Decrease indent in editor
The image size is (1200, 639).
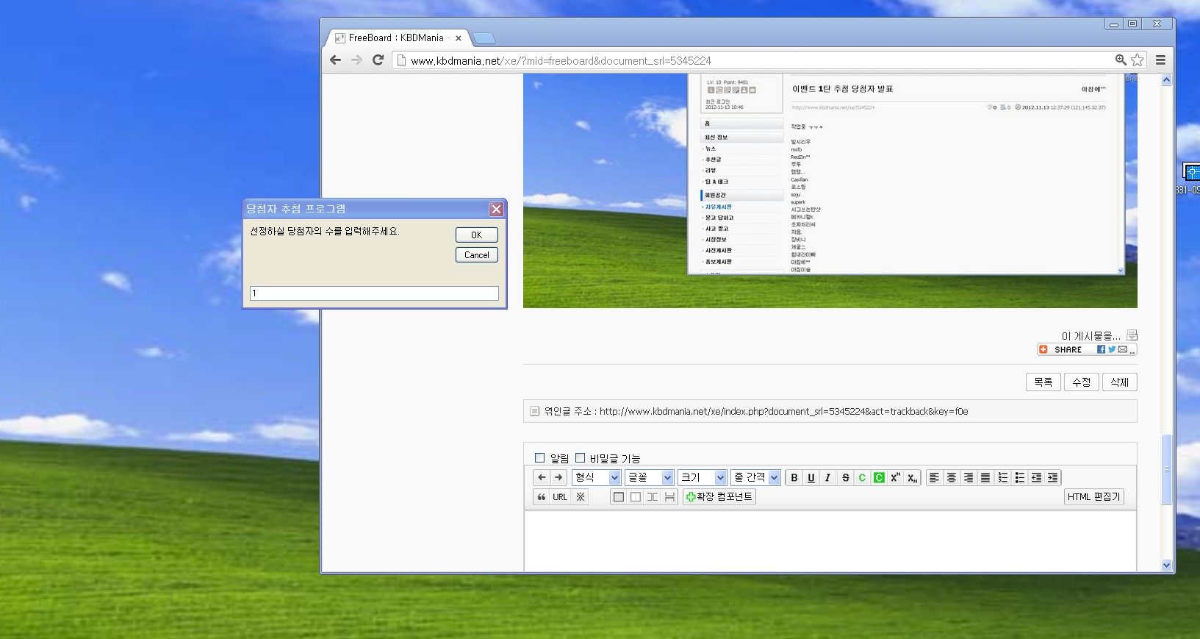coord(1036,478)
